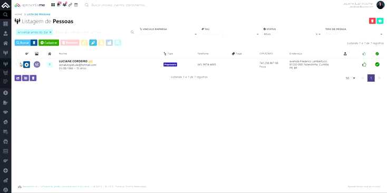Click the purple trash icon below the table
This screenshot has height=193, width=387.
coord(33,78)
